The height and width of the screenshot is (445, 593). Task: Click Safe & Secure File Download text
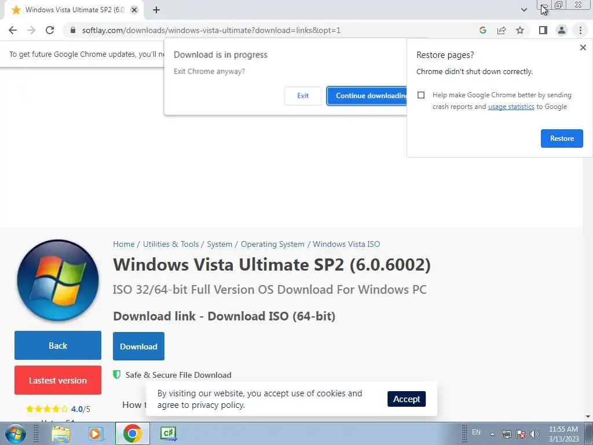click(178, 375)
